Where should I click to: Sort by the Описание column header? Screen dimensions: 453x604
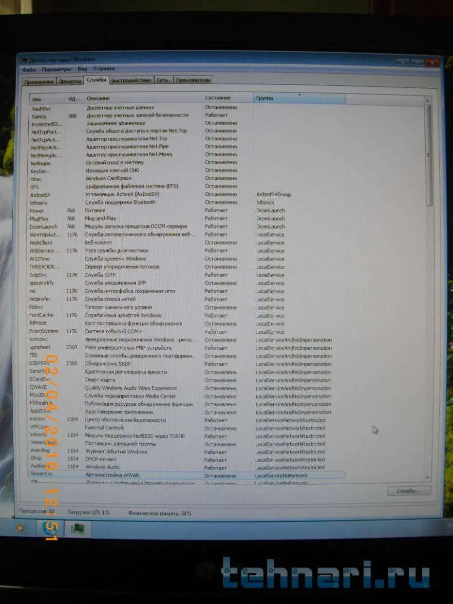click(x=143, y=98)
